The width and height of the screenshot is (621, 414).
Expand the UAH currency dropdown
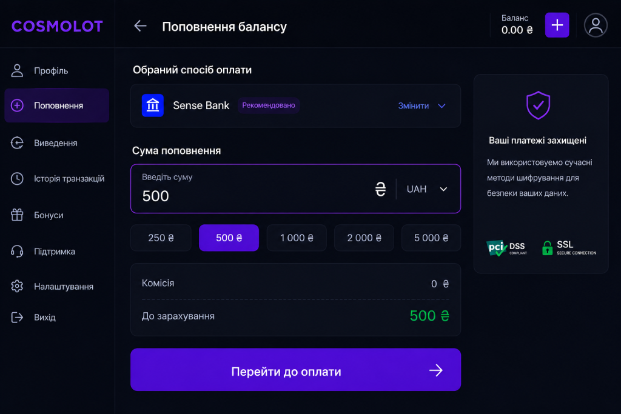[x=427, y=189]
